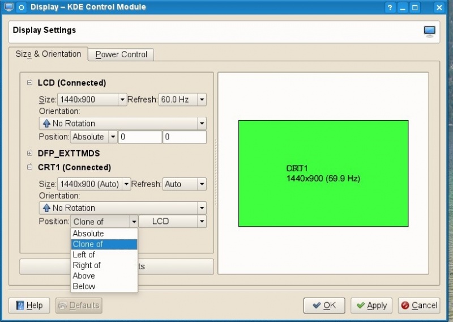
Task: Choose 'Absolute' from position list
Action: 88,234
